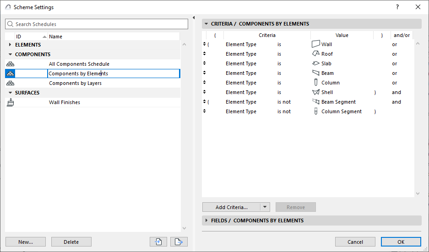Expand the Fields / Components by Elements panel
429x252 pixels.
pyautogui.click(x=206, y=220)
